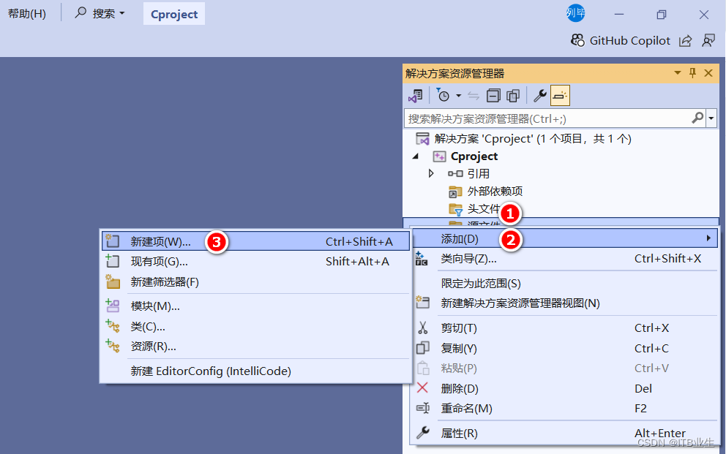
Task: Choose 限定为此范围(S) from the context menu
Action: [x=565, y=283]
